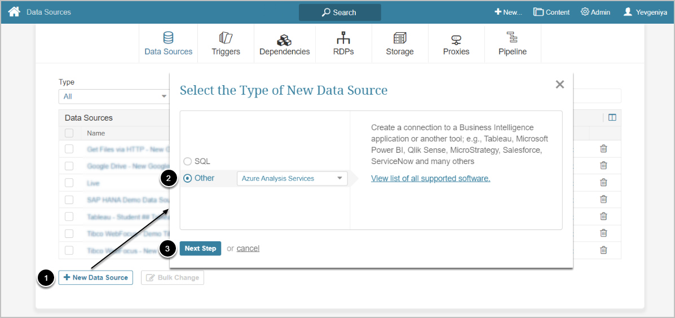
Task: Tick the checkbox for the Live row
Action: click(x=69, y=183)
